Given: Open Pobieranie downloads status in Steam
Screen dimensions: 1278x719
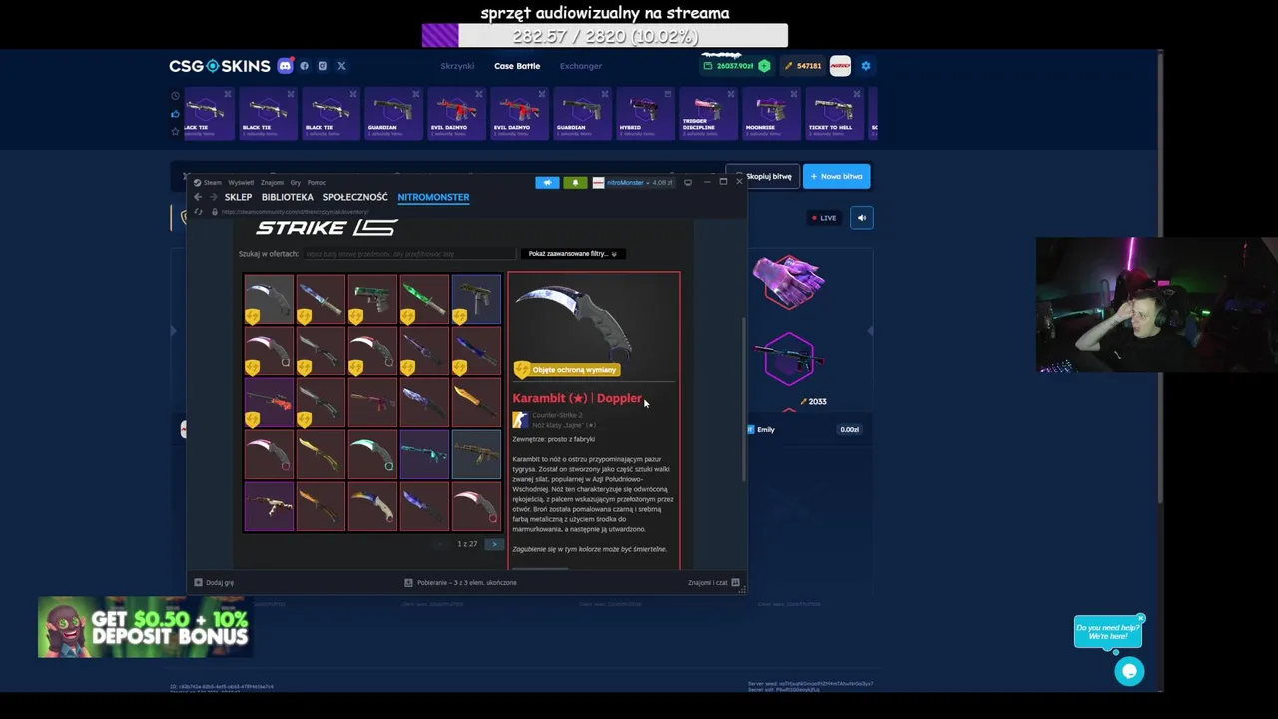Looking at the screenshot, I should [460, 582].
